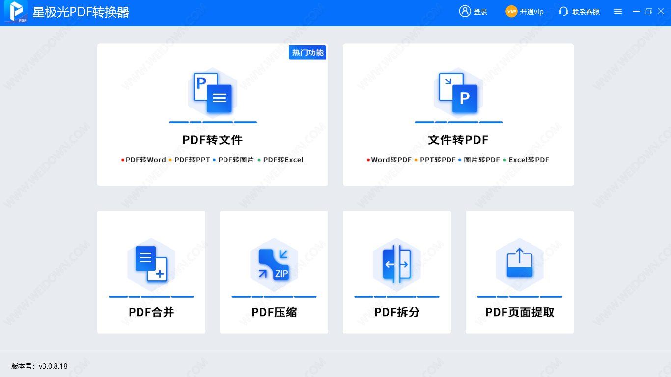Click Word转PDF text
This screenshot has width=671, height=377.
pos(391,160)
